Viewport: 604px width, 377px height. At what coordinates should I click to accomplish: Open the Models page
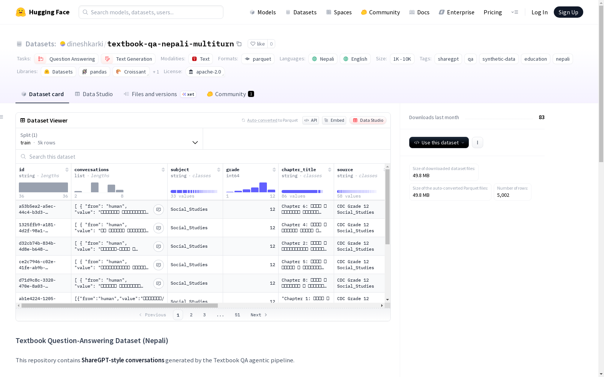[x=263, y=12]
